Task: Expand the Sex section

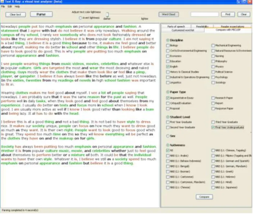Action: pyautogui.click(x=168, y=136)
